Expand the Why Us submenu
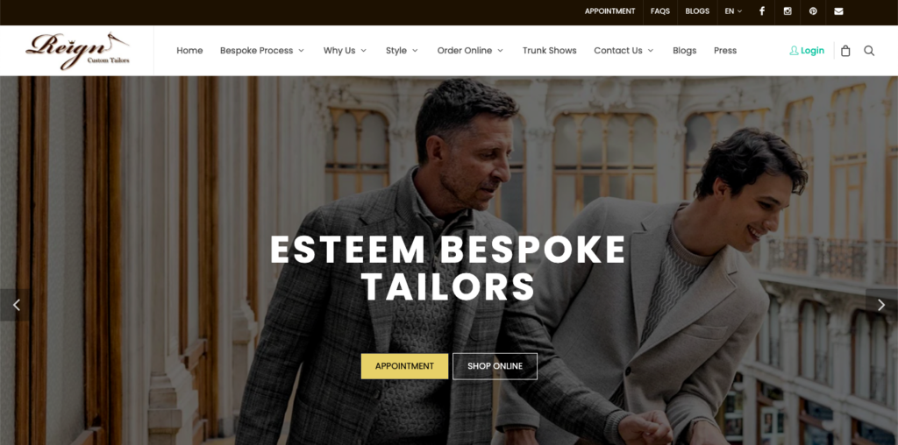 click(x=346, y=51)
